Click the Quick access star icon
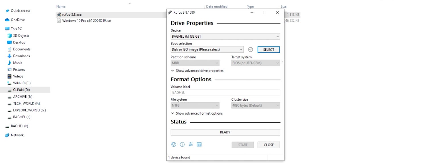The height and width of the screenshot is (163, 427). pos(7,11)
